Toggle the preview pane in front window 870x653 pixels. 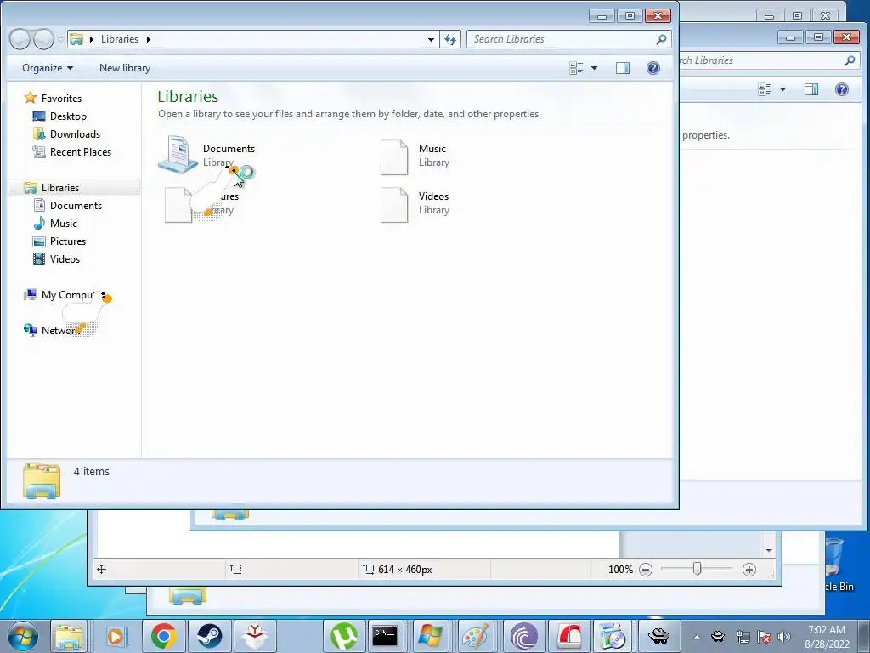pyautogui.click(x=623, y=68)
